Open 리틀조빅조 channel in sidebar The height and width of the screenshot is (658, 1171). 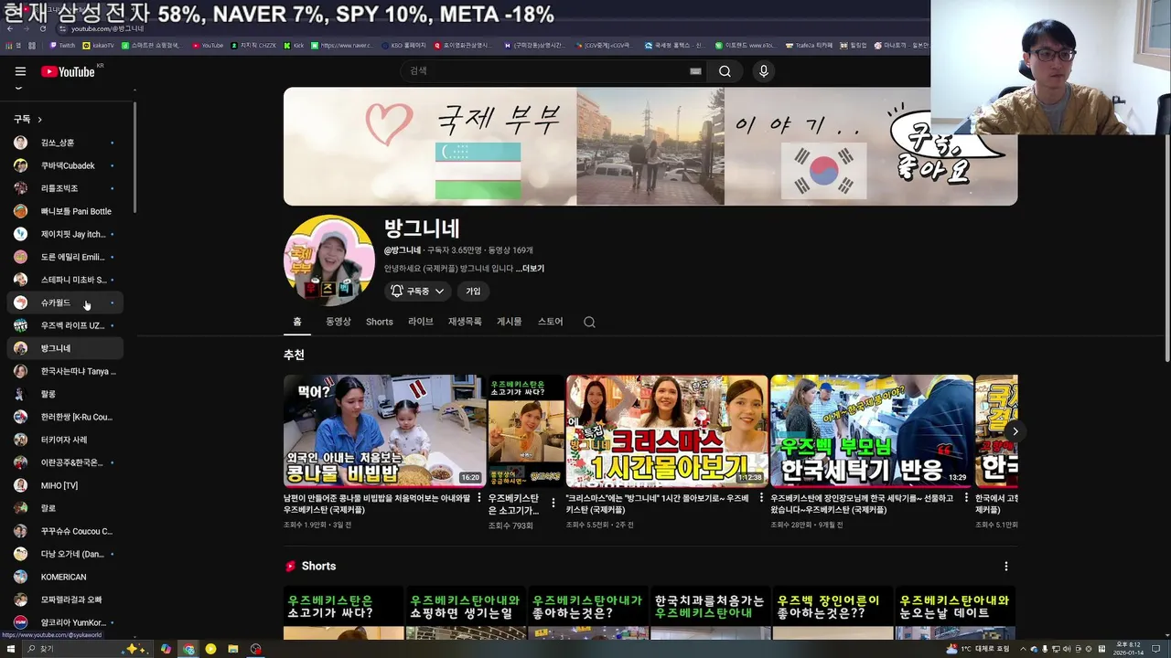(x=66, y=188)
